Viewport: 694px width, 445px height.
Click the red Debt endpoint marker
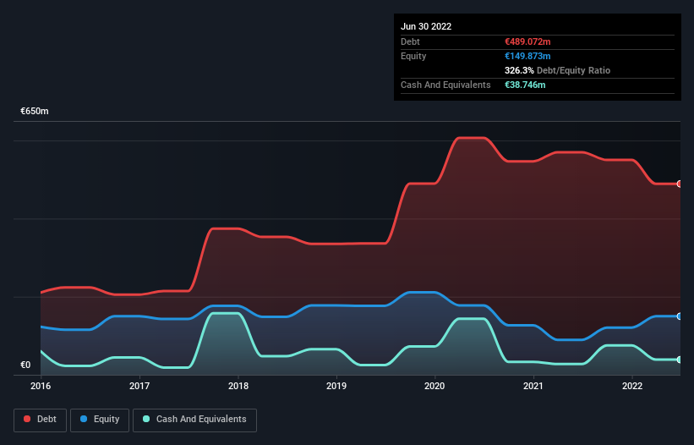coord(680,184)
